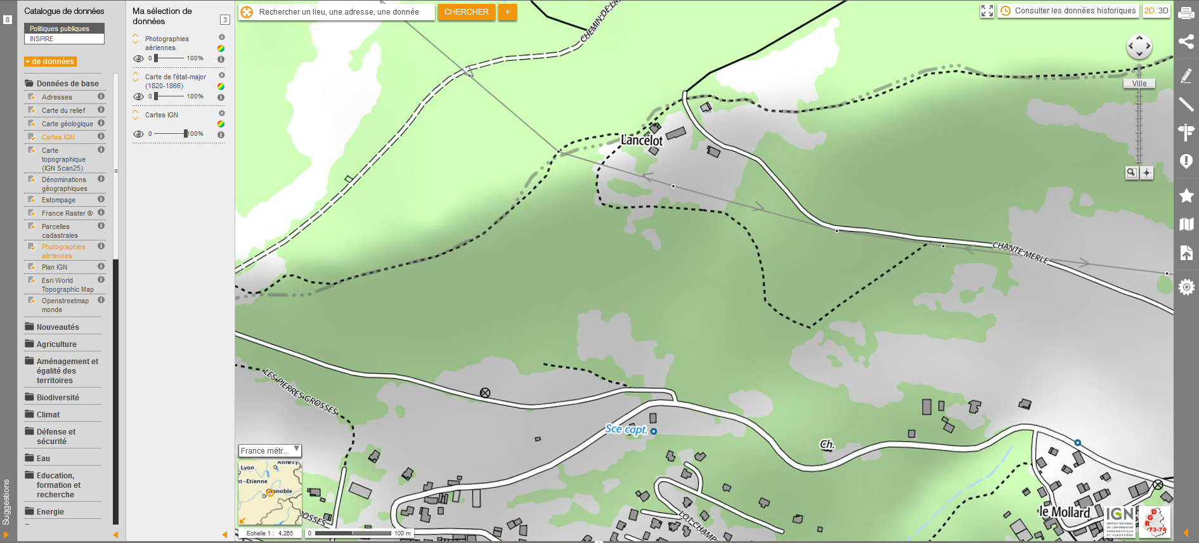Select the INSPIRE tab
Image resolution: width=1199 pixels, height=543 pixels.
click(64, 39)
